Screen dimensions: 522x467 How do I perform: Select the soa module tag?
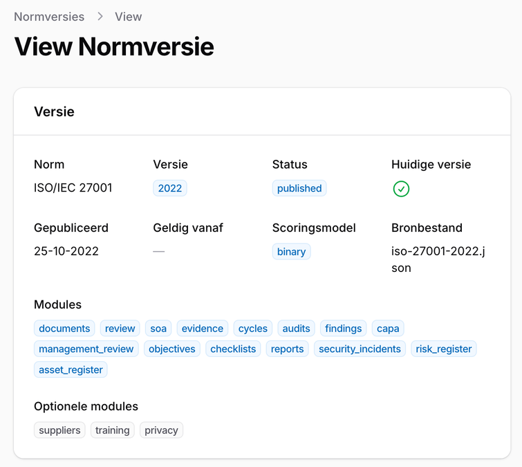158,329
